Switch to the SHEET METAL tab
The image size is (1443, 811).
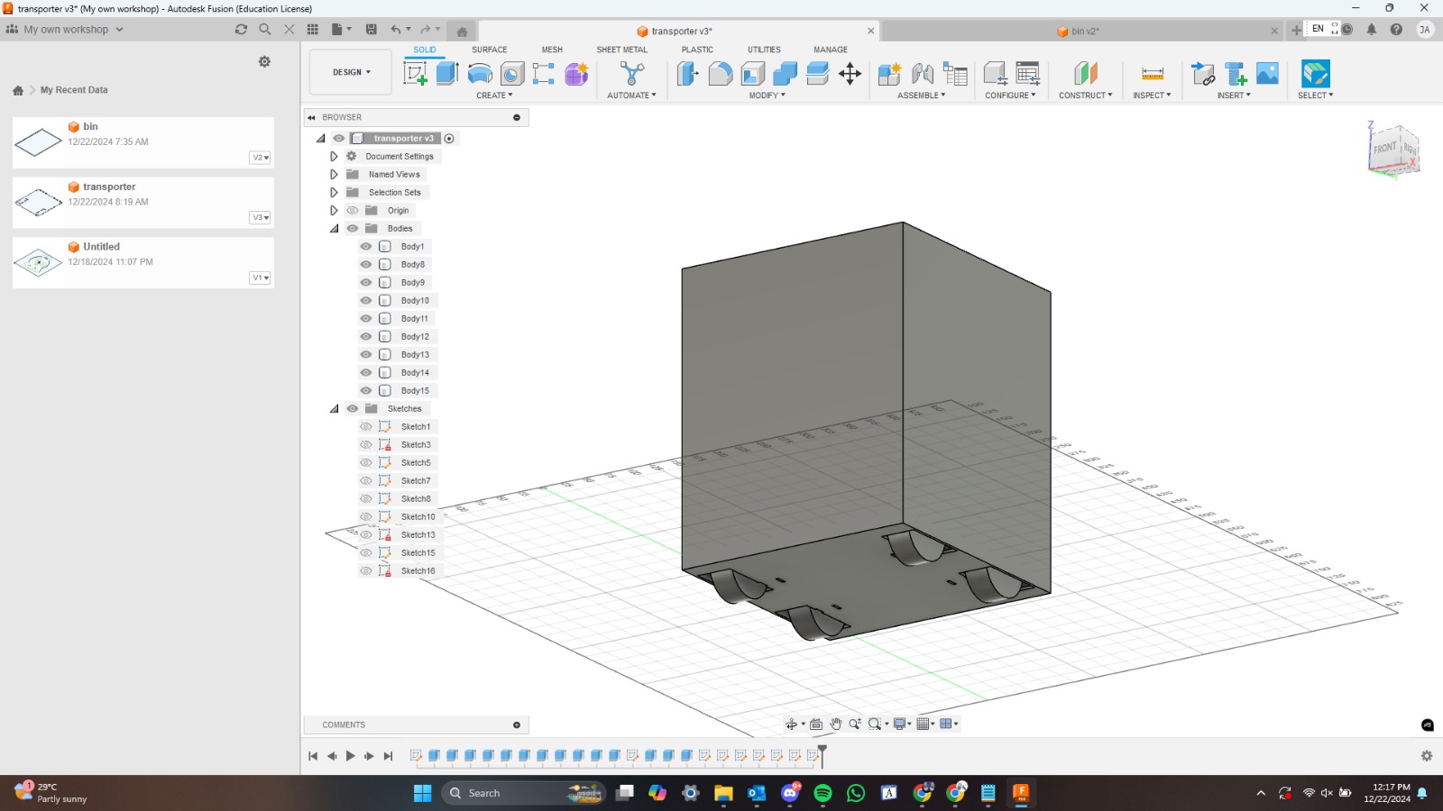[x=622, y=50]
